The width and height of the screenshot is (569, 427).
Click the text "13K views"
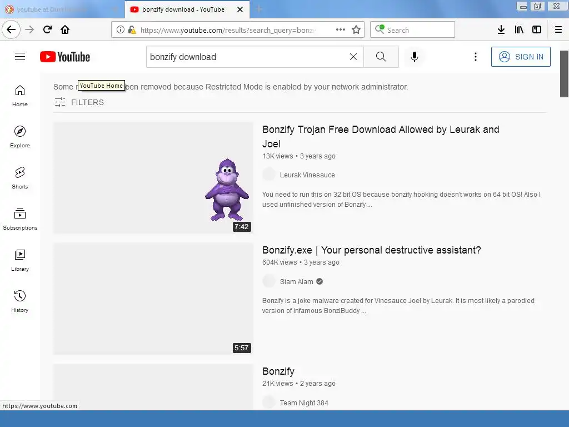(x=278, y=156)
